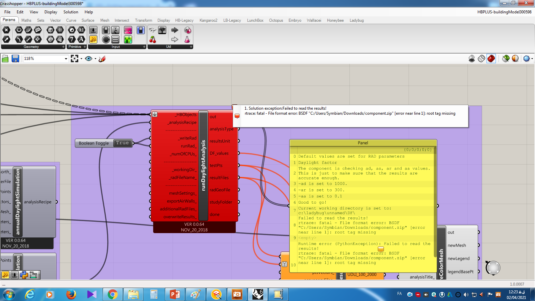Toggle the Shaded Preview red cylinder icon
Viewport: 535px width, 301px height.
tap(491, 59)
